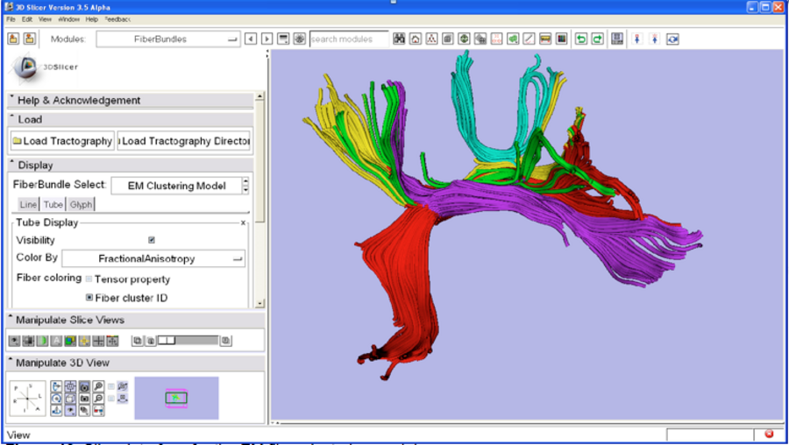Open the Window menu

[69, 18]
